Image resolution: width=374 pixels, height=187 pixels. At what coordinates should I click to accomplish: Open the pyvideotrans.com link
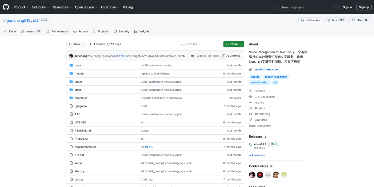(x=266, y=70)
